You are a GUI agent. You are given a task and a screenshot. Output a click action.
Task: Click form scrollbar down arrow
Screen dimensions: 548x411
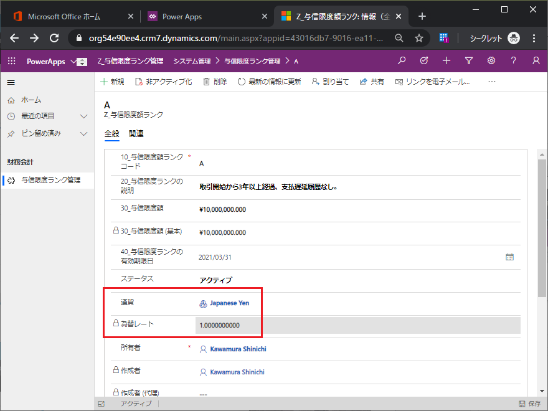pyautogui.click(x=542, y=391)
